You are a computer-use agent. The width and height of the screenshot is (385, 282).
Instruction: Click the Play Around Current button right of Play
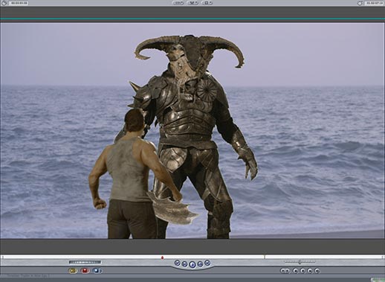200,264
